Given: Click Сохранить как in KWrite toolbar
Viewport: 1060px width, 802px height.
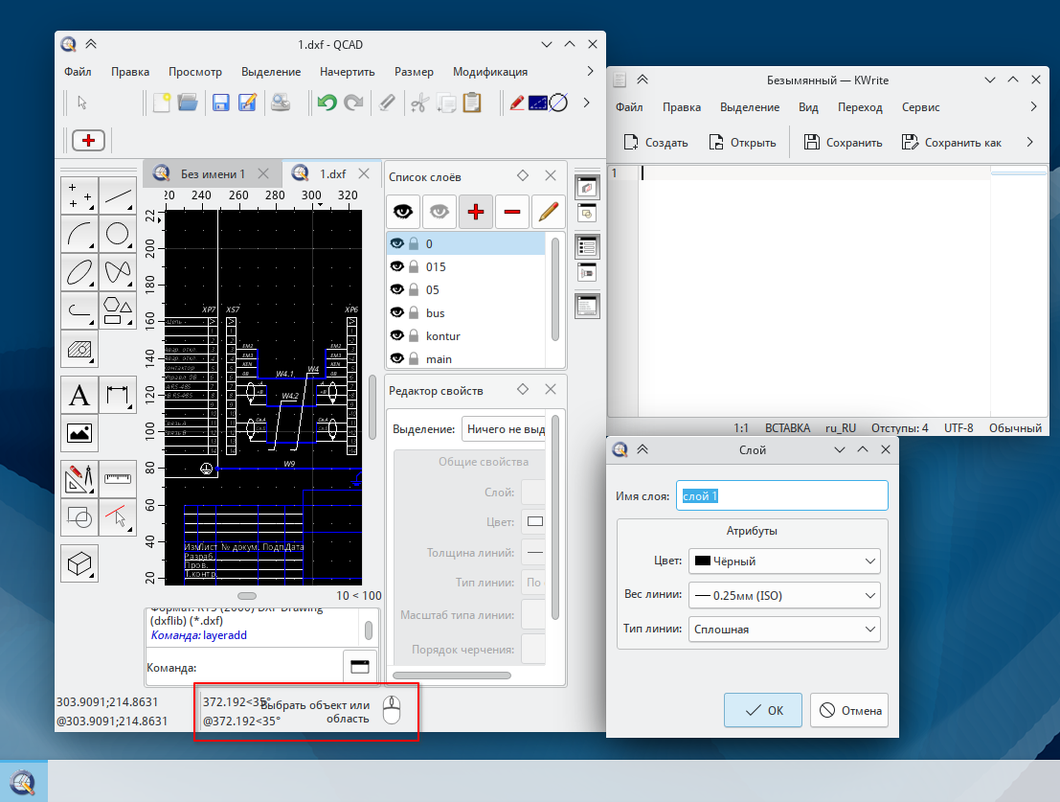Looking at the screenshot, I should click(x=952, y=143).
